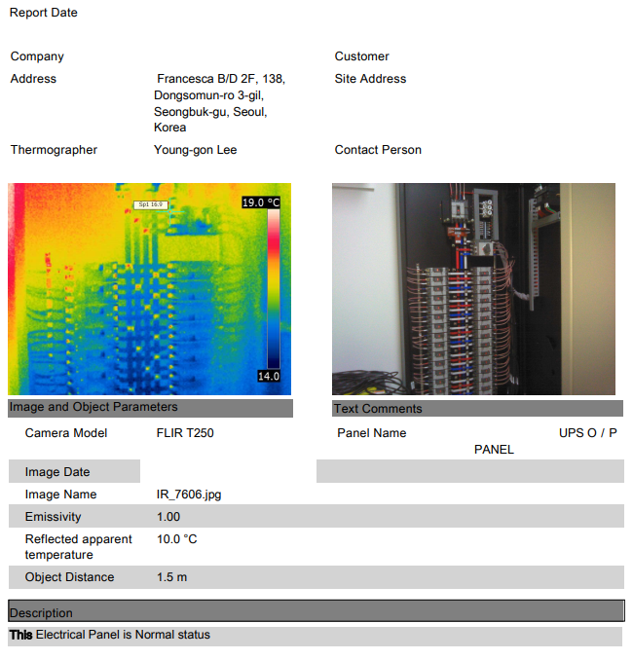Click the 'Sp1 16.9' spot label

click(x=151, y=204)
